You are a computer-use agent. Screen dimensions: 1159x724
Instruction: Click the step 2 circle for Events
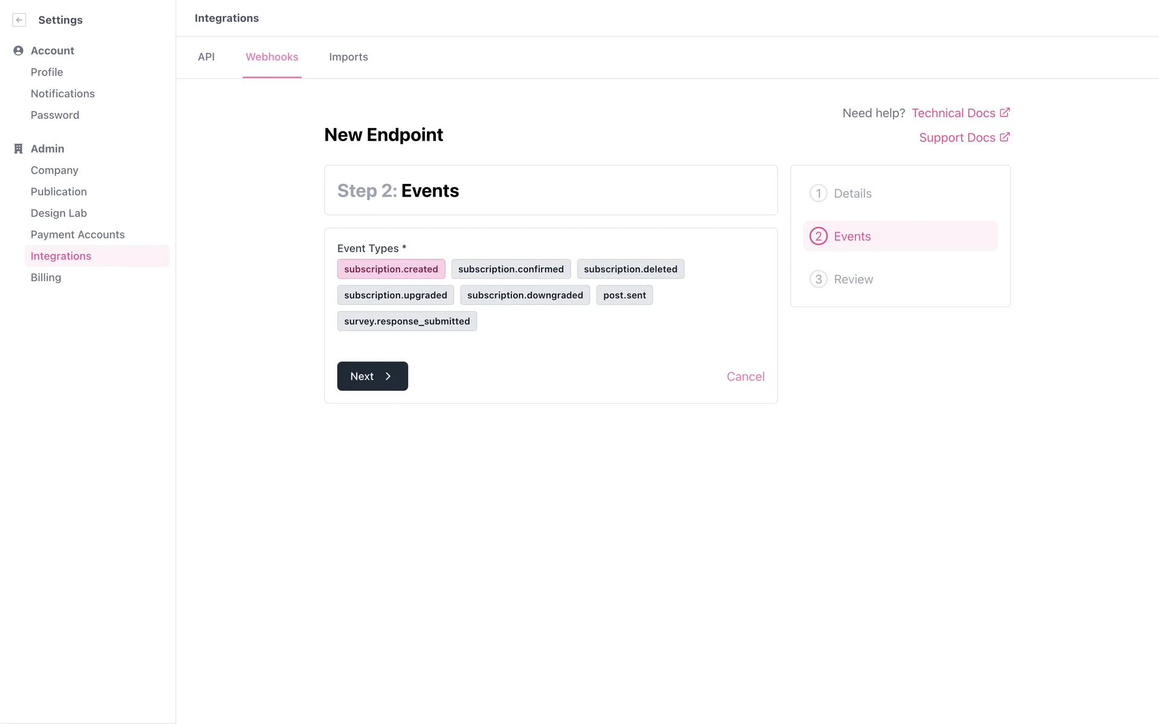818,237
